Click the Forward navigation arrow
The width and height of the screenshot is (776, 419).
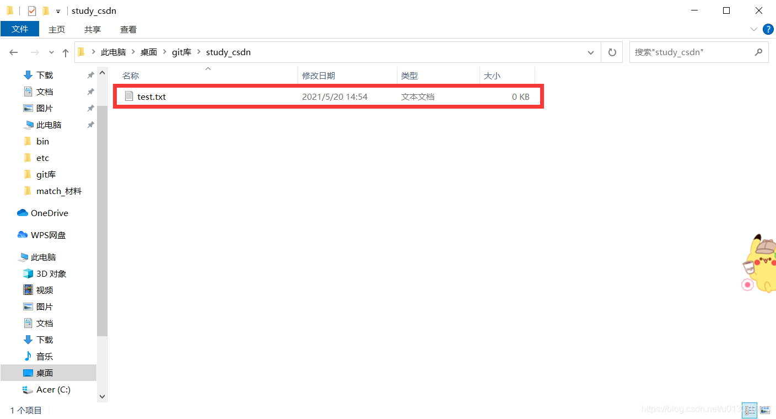[x=34, y=52]
